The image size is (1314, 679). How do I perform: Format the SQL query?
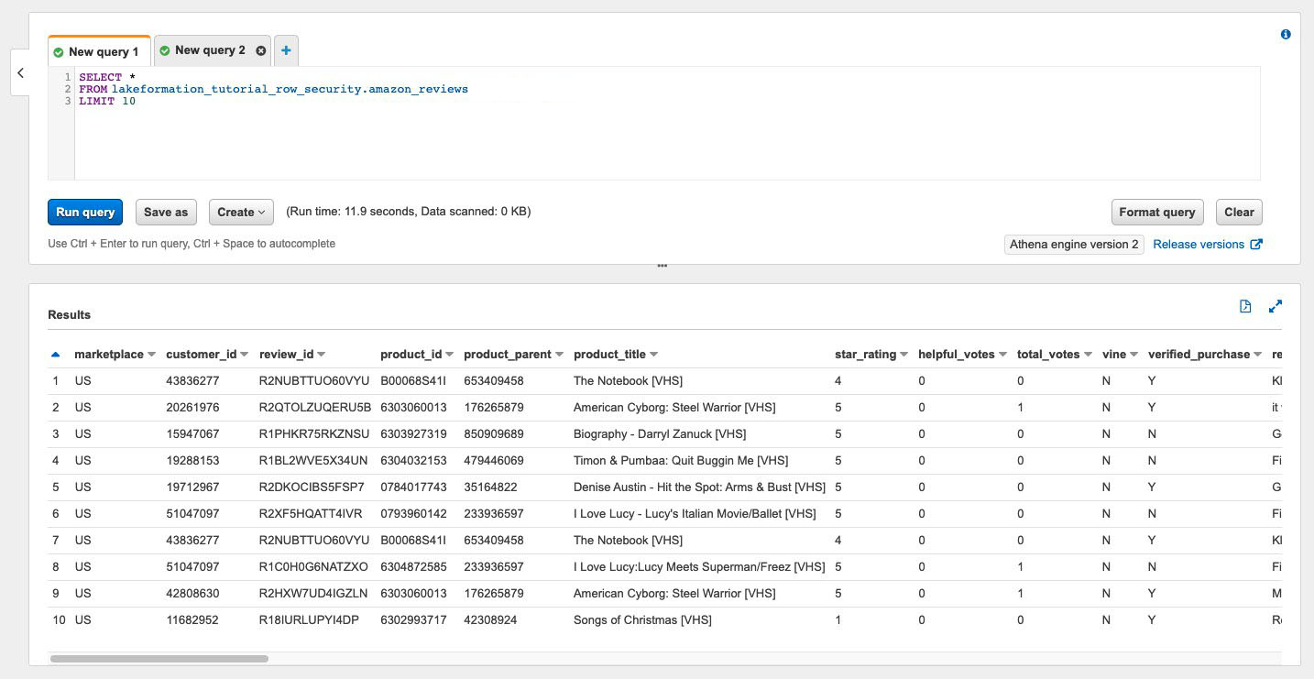click(1157, 212)
